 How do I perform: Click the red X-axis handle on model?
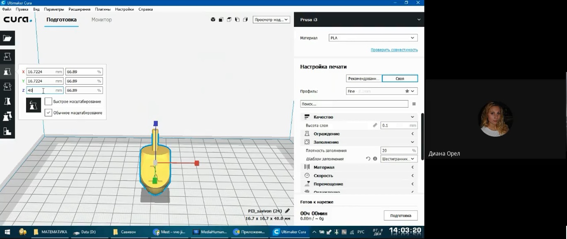click(x=197, y=163)
